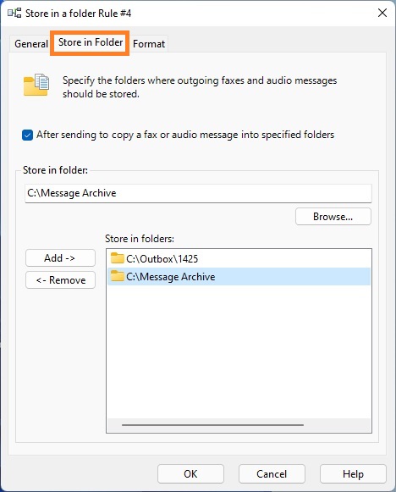The image size is (396, 492).
Task: Add the folder with Add -> button
Action: pyautogui.click(x=60, y=258)
